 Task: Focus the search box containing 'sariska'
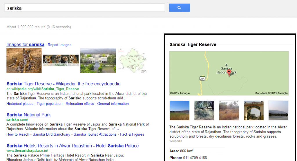point(84,8)
